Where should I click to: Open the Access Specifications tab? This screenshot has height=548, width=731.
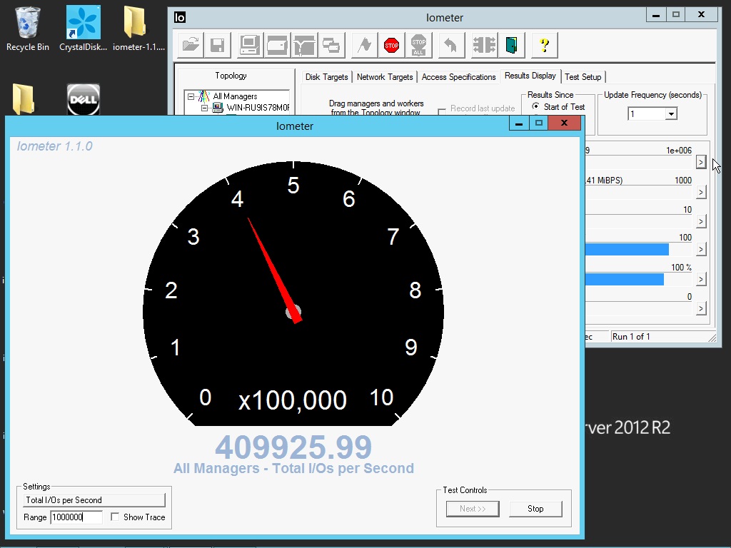458,77
